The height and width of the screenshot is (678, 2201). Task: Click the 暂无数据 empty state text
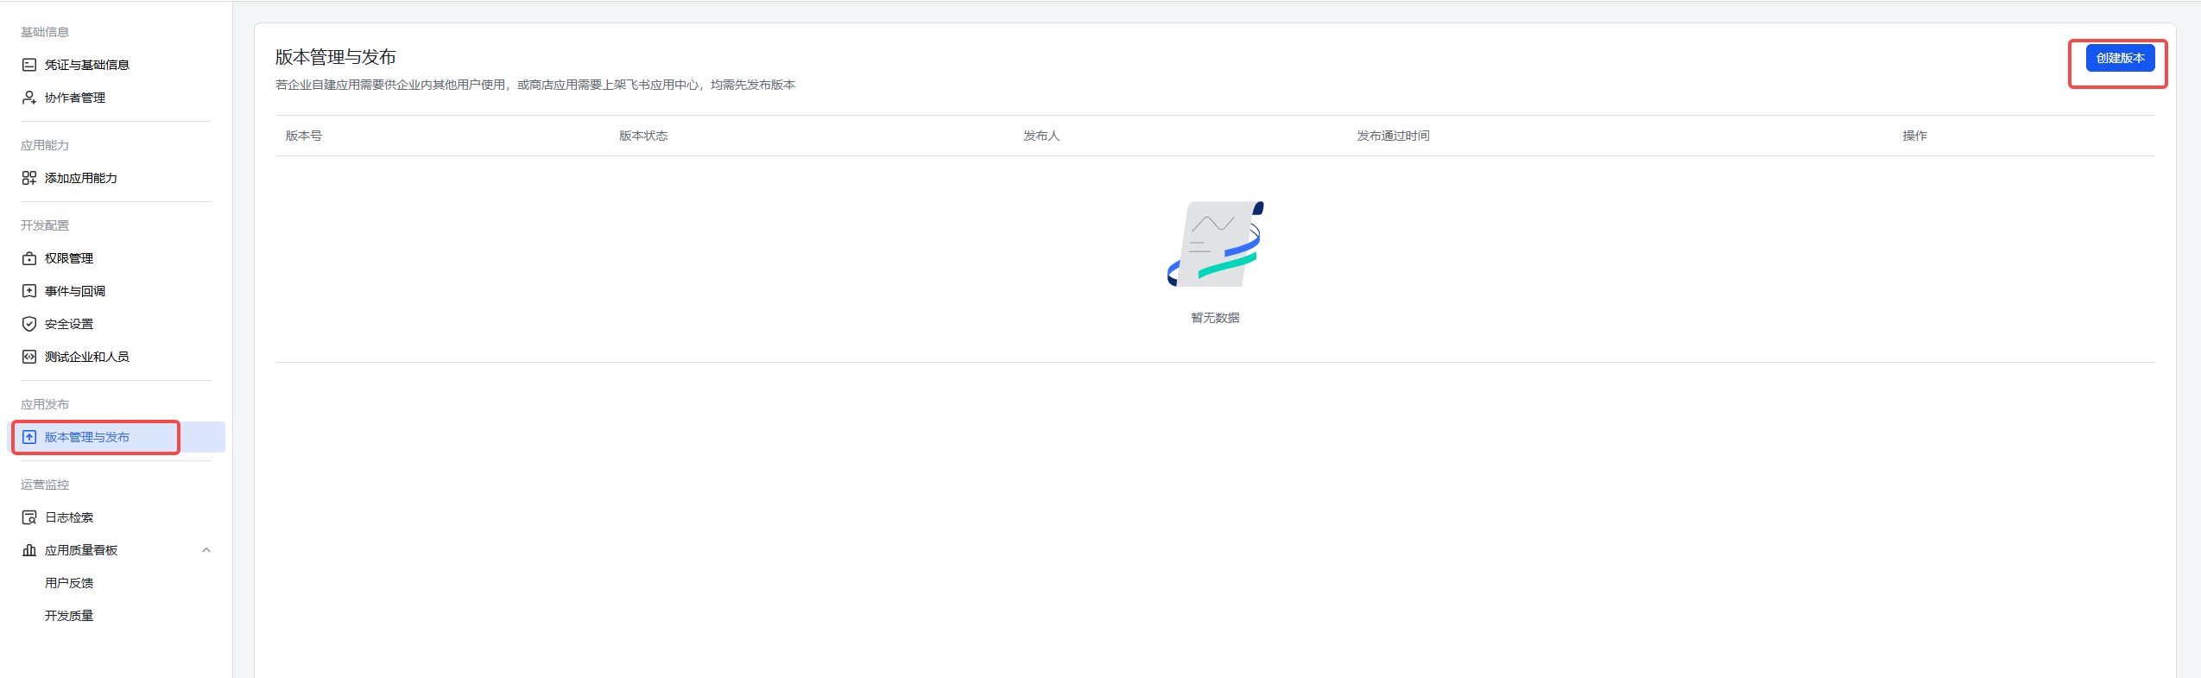click(x=1215, y=318)
